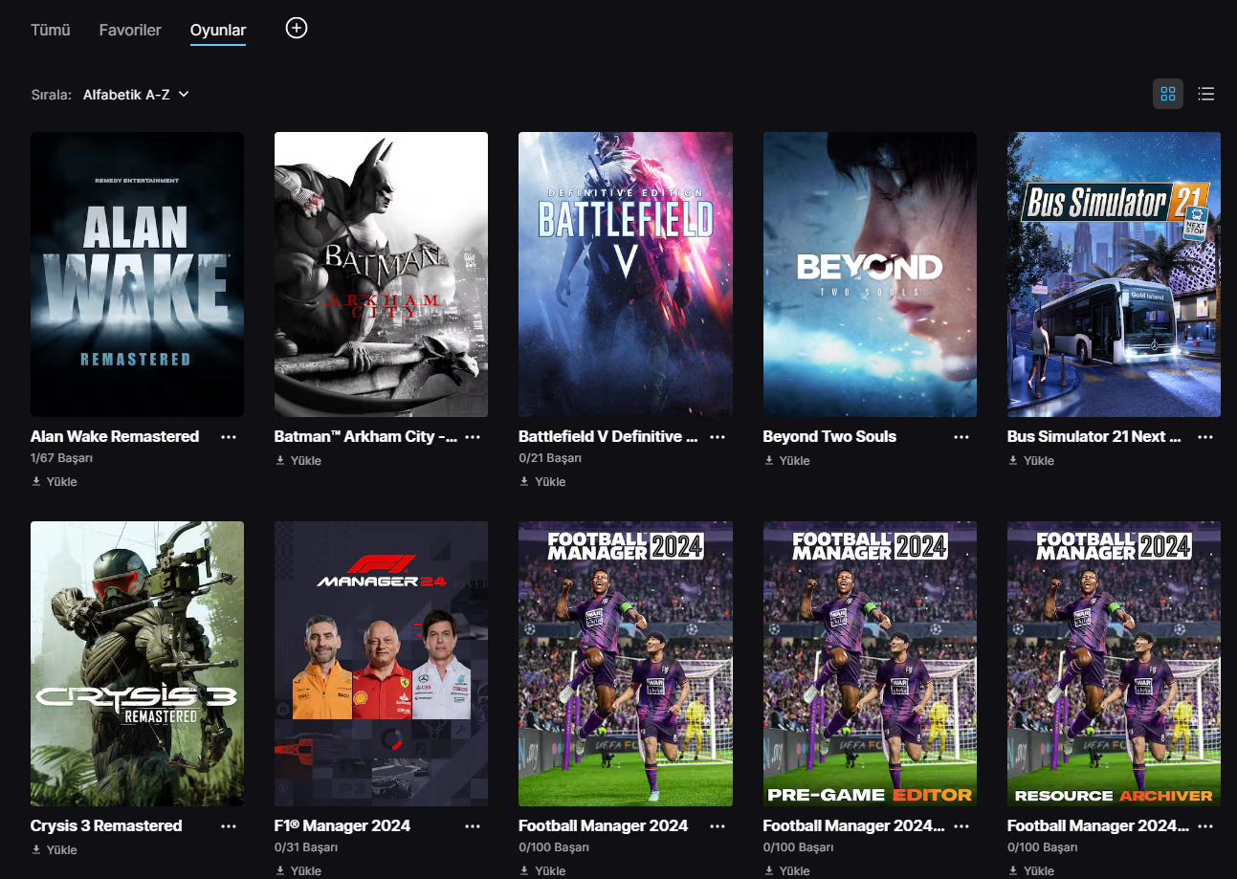Open options menu for Football Manager Pre-Game Editor
1237x879 pixels.
(961, 825)
